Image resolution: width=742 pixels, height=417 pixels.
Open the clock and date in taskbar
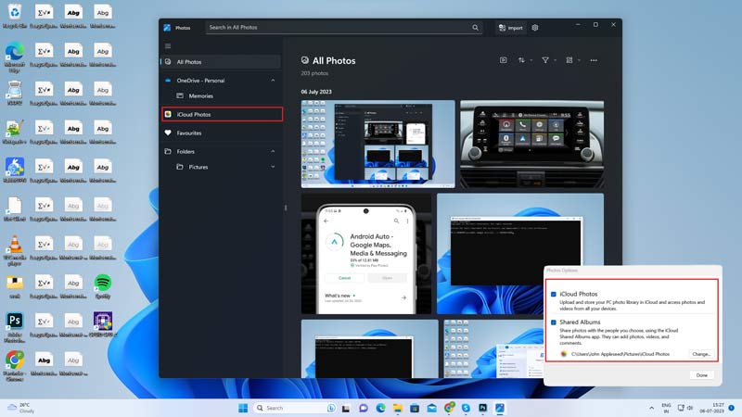click(712, 408)
